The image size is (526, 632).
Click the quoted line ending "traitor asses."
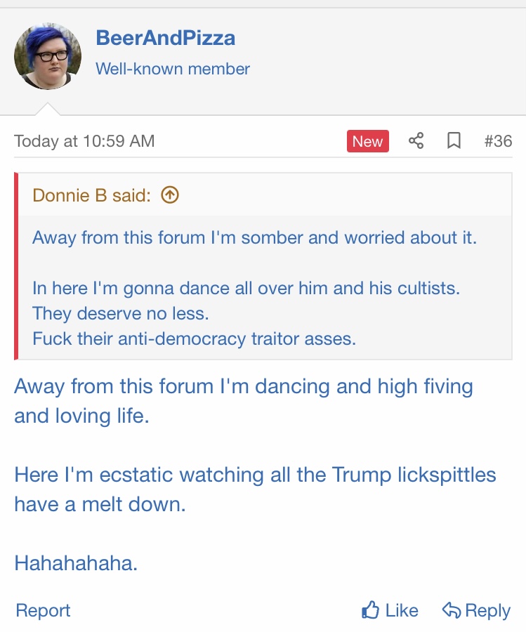(x=194, y=338)
